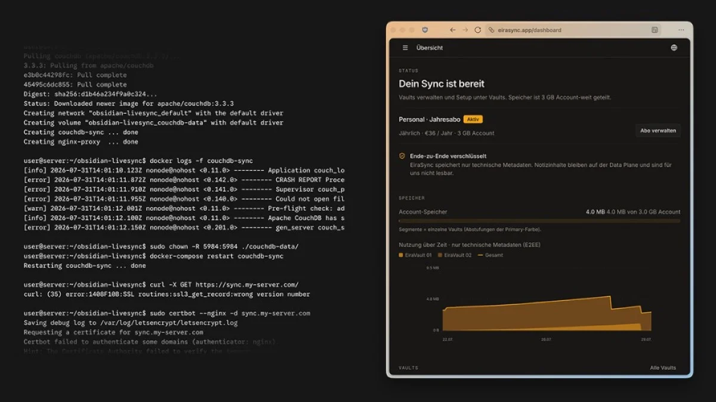Open the browser three-dots menu
Image resolution: width=716 pixels, height=402 pixels.
click(681, 30)
